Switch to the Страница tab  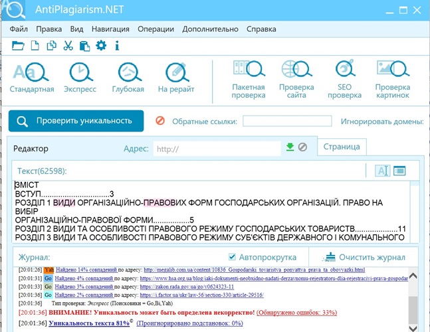[x=342, y=147]
